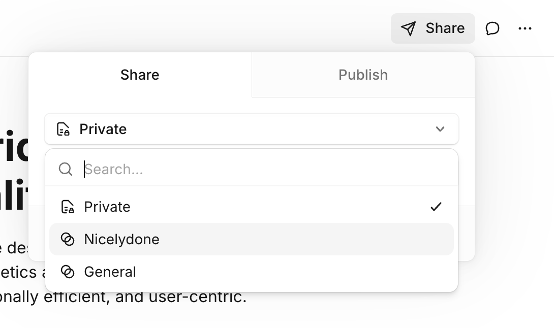The width and height of the screenshot is (554, 328).
Task: Click the magnifier icon in the search box
Action: (66, 169)
